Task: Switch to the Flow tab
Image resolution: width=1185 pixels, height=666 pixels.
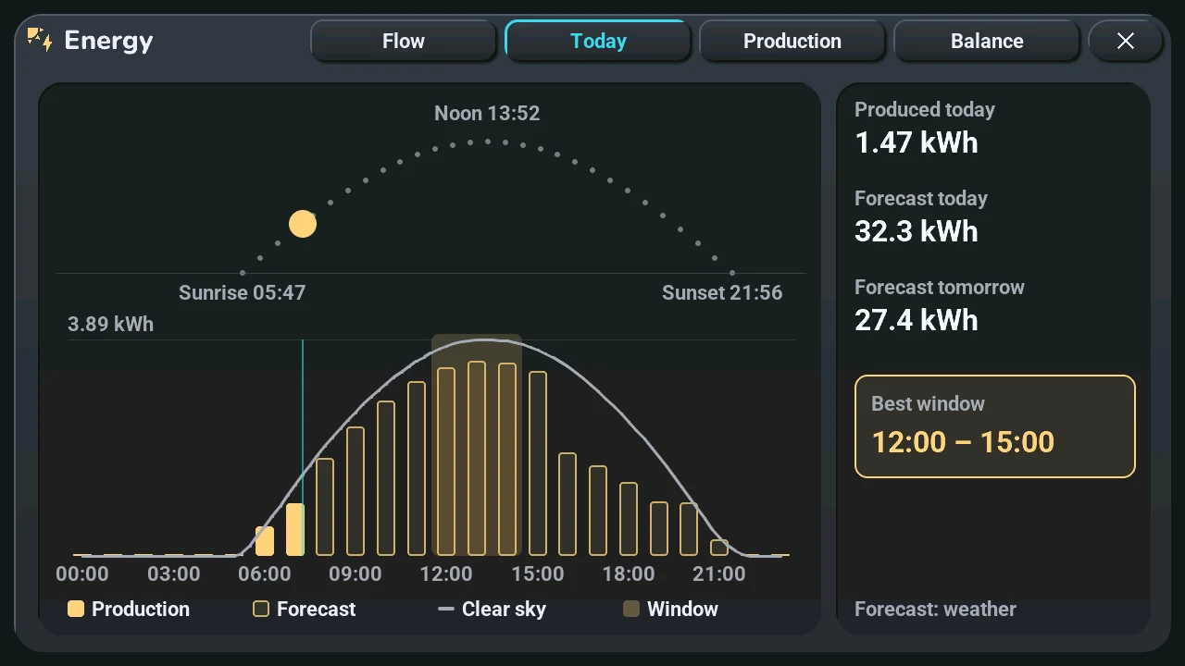Action: 404,41
